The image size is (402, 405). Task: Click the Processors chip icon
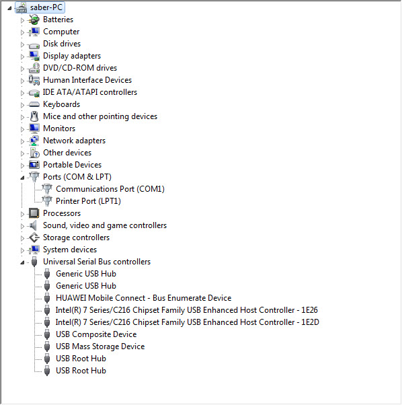pyautogui.click(x=34, y=213)
